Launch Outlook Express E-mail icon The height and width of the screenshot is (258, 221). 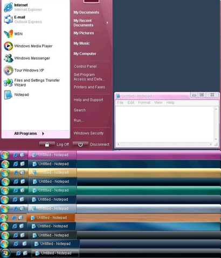[8, 19]
